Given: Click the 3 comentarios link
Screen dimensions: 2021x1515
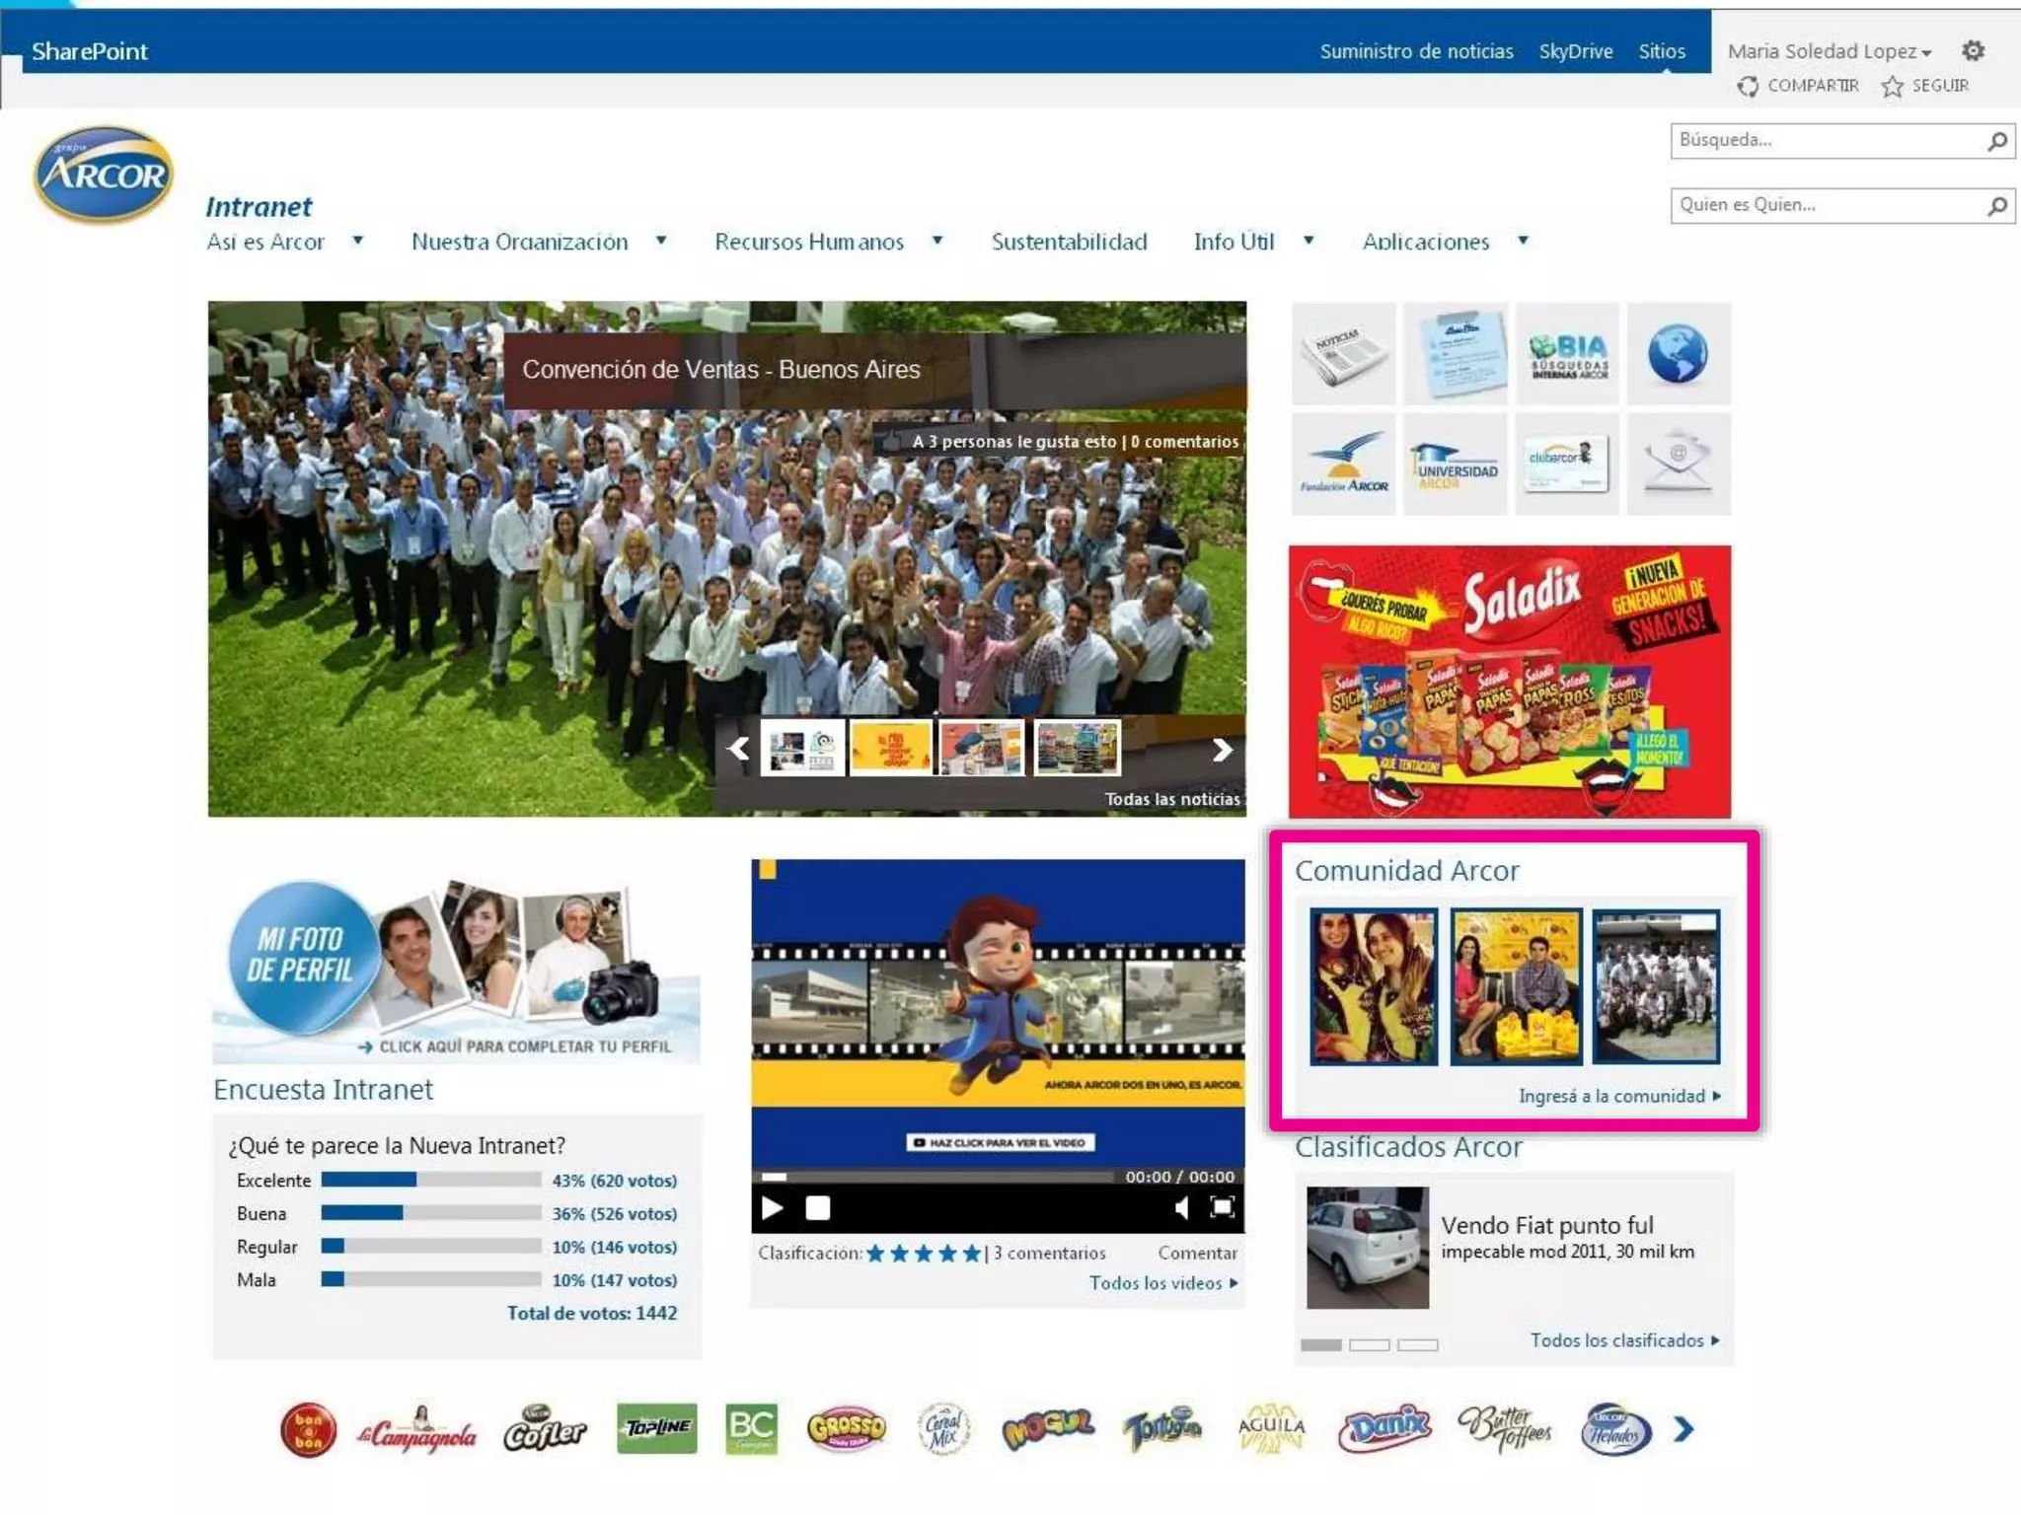Looking at the screenshot, I should 1049,1253.
